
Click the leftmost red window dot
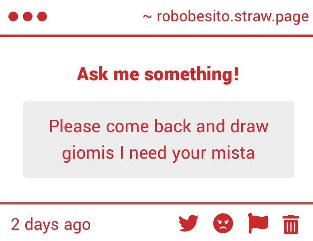click(x=13, y=16)
